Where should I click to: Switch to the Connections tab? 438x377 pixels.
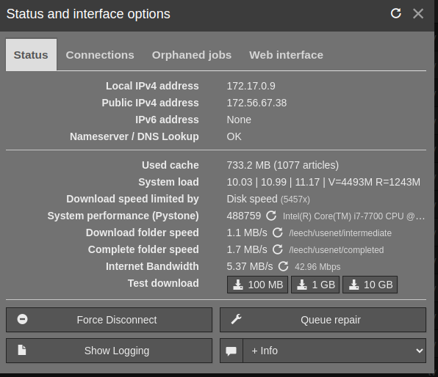tap(100, 55)
